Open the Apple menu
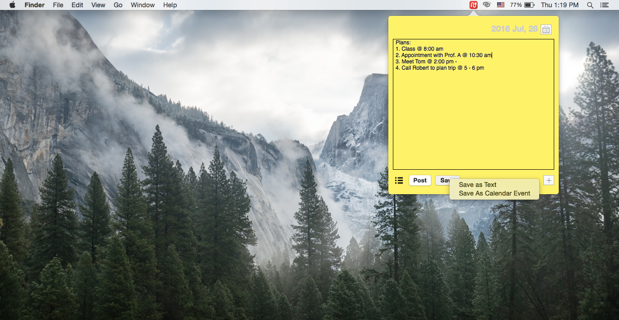 [x=12, y=5]
